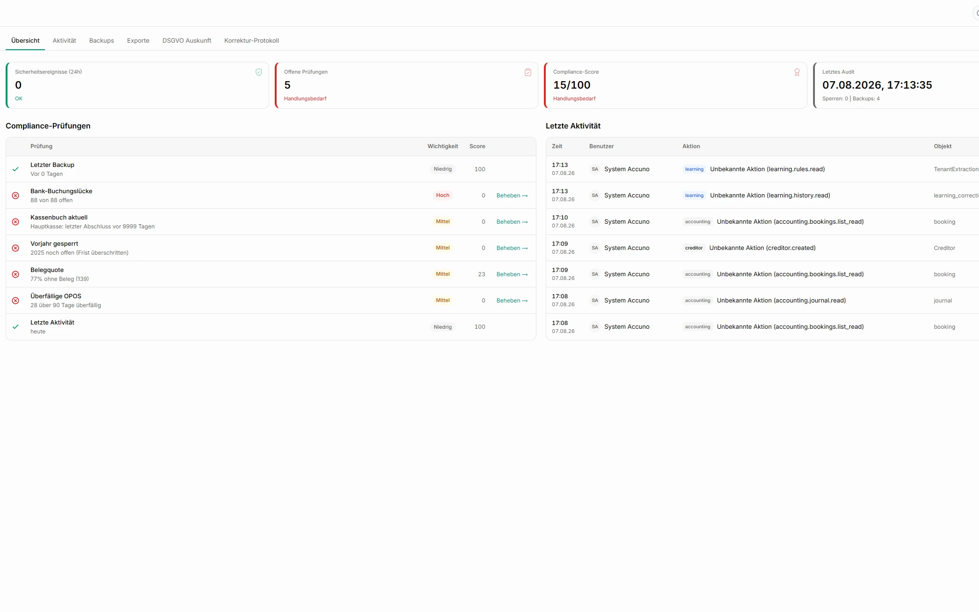Open the DSGVO Auskunft tab
This screenshot has width=979, height=612.
[x=187, y=40]
